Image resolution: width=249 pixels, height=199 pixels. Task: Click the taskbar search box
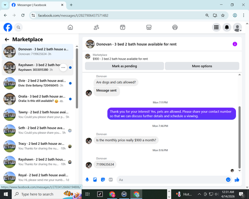(47, 194)
